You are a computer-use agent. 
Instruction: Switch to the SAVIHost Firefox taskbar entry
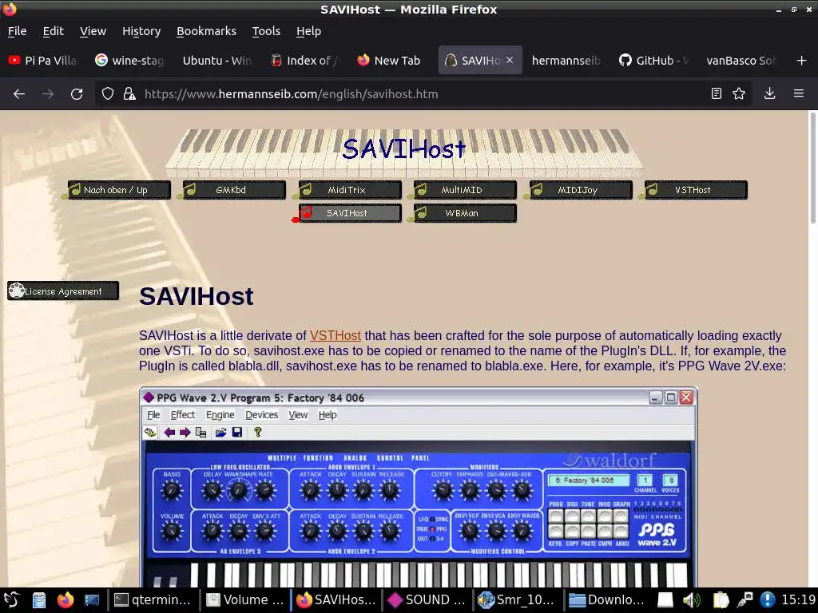[x=336, y=600]
